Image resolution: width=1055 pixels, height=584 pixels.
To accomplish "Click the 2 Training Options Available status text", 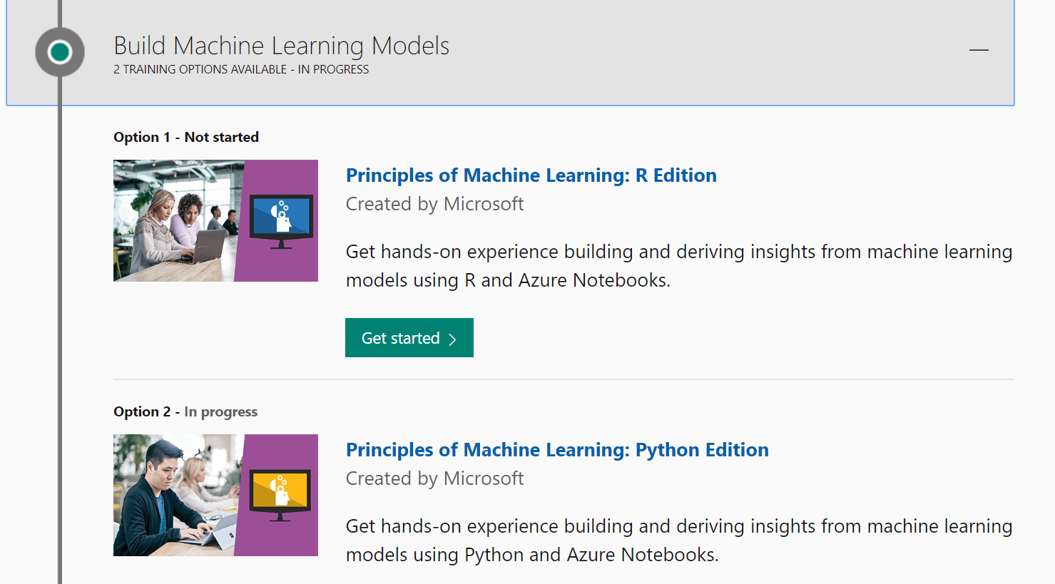I will pos(241,69).
